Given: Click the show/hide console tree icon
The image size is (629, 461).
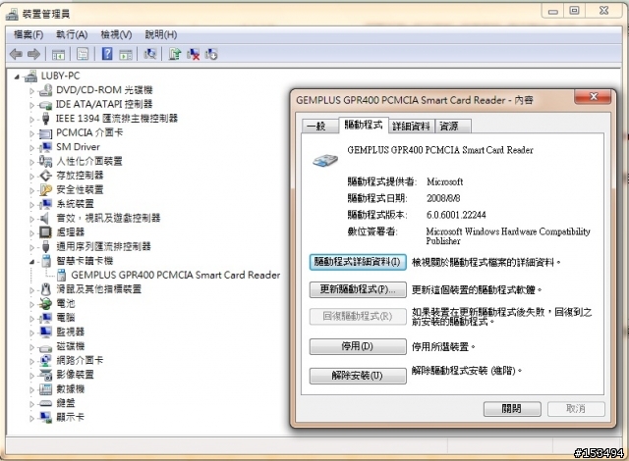Looking at the screenshot, I should pos(58,54).
